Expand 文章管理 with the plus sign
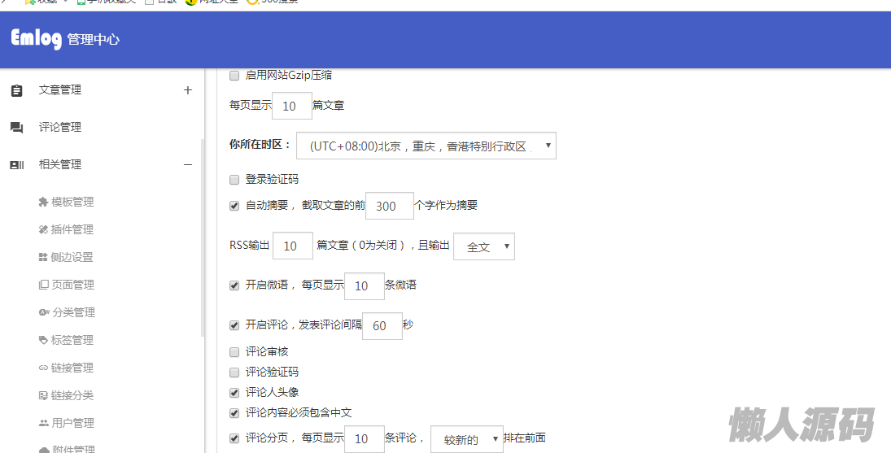 coord(188,90)
